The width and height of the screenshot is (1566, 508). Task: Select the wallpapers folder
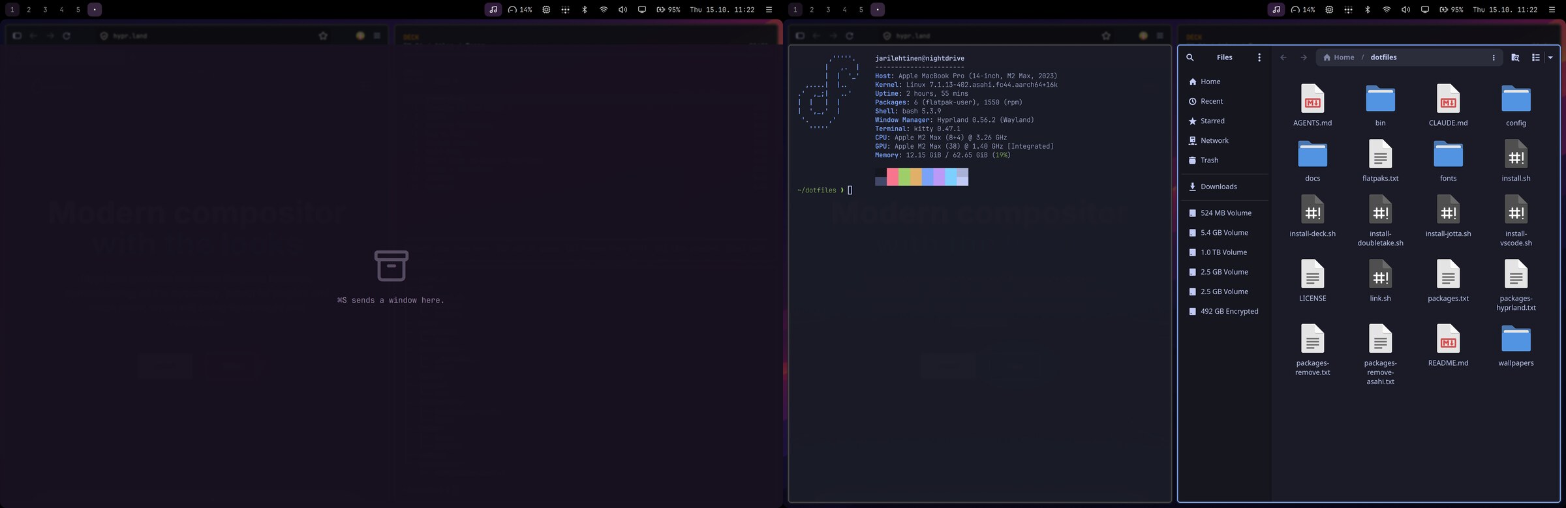point(1516,346)
